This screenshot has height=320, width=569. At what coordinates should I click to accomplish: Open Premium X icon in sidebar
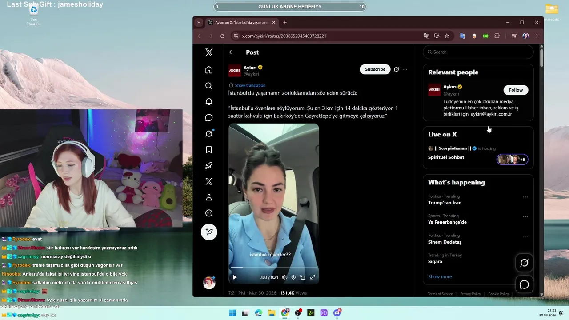[x=209, y=181]
